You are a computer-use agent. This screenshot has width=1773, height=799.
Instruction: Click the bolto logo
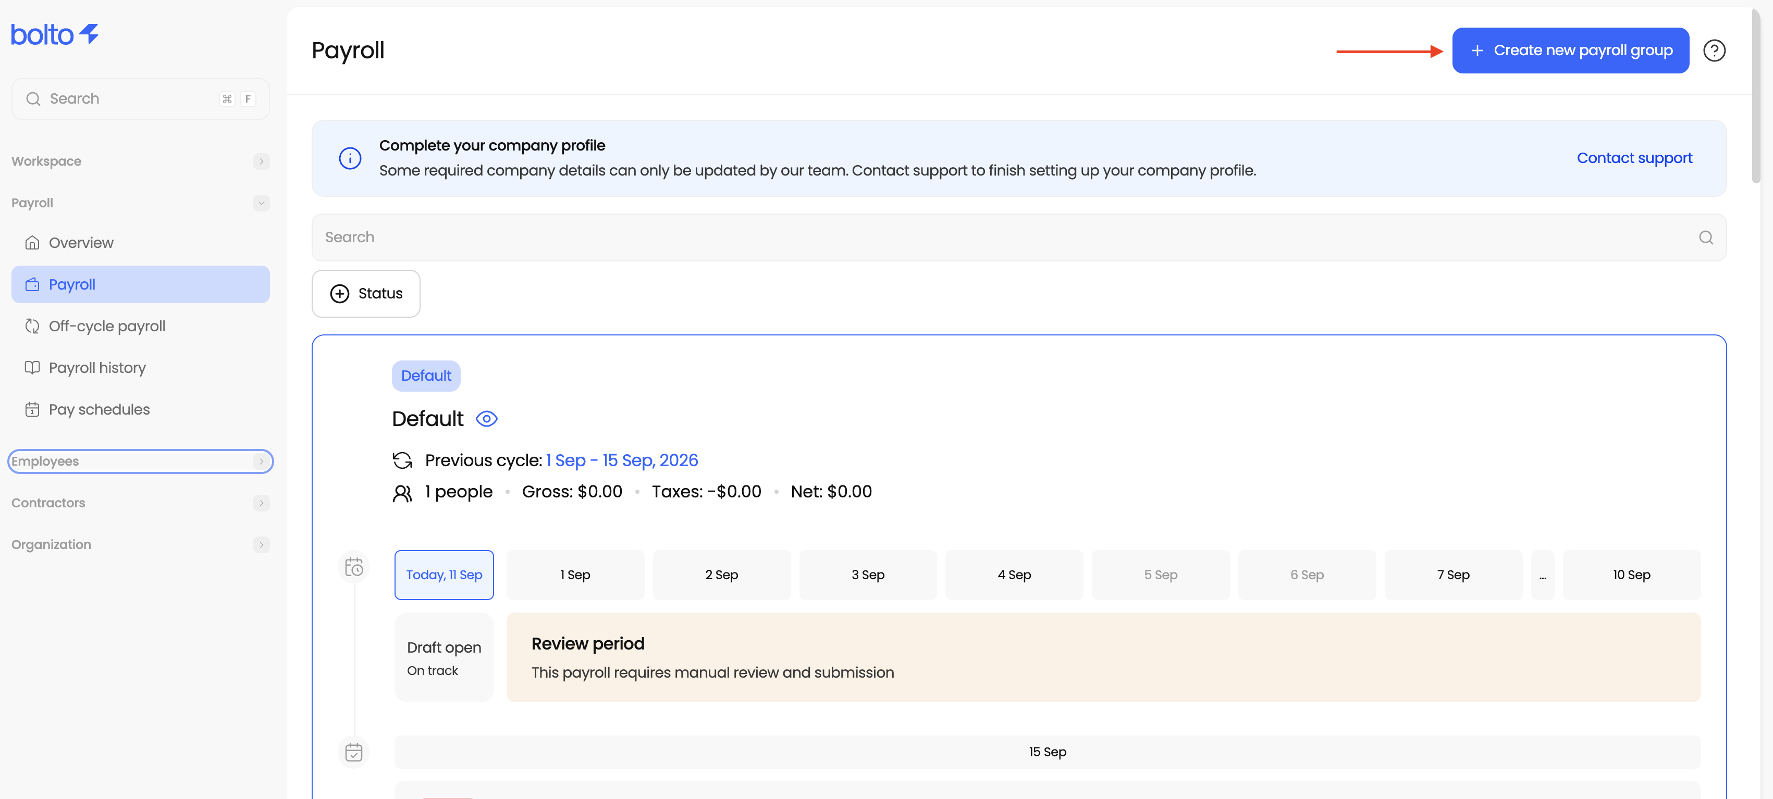(55, 34)
